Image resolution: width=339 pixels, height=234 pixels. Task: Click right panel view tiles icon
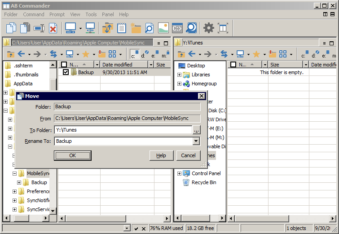283,54
